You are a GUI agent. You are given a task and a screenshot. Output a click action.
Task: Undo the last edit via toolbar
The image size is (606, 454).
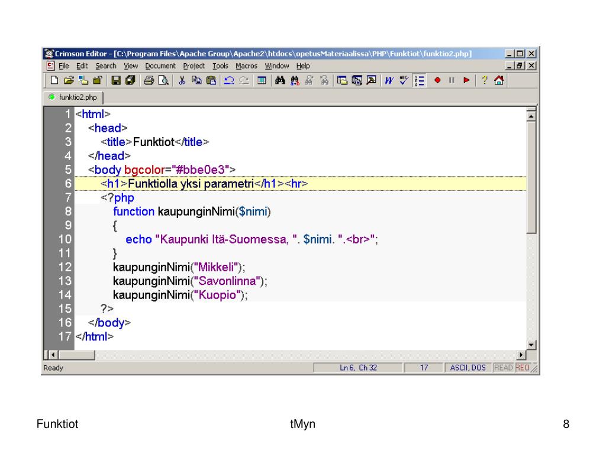pos(229,80)
